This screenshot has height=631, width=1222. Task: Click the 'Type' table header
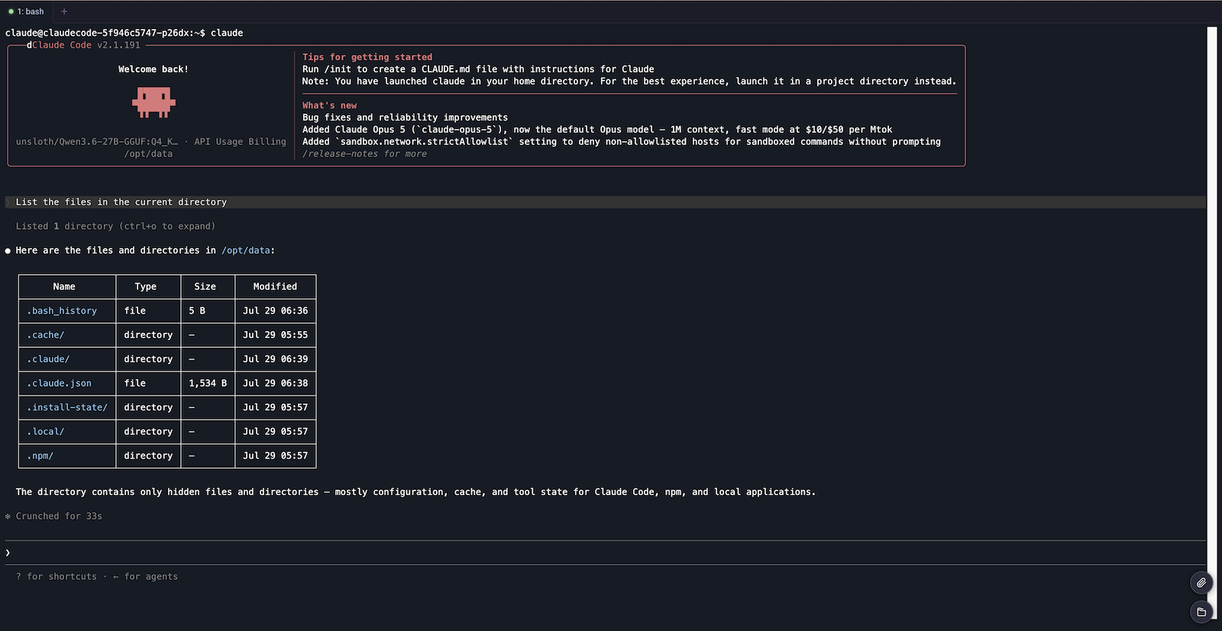(x=146, y=286)
